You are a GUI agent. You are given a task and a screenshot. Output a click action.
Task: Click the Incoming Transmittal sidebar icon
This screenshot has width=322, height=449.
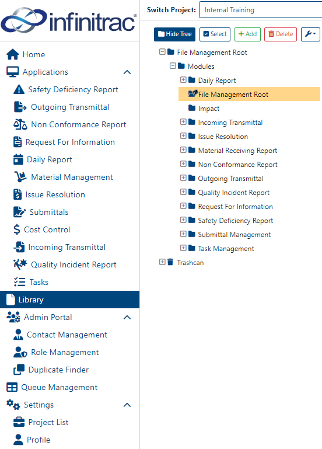[19, 247]
